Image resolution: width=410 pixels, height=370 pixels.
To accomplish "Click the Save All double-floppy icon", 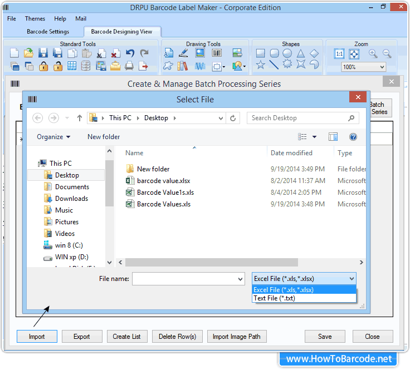I will click(57, 53).
